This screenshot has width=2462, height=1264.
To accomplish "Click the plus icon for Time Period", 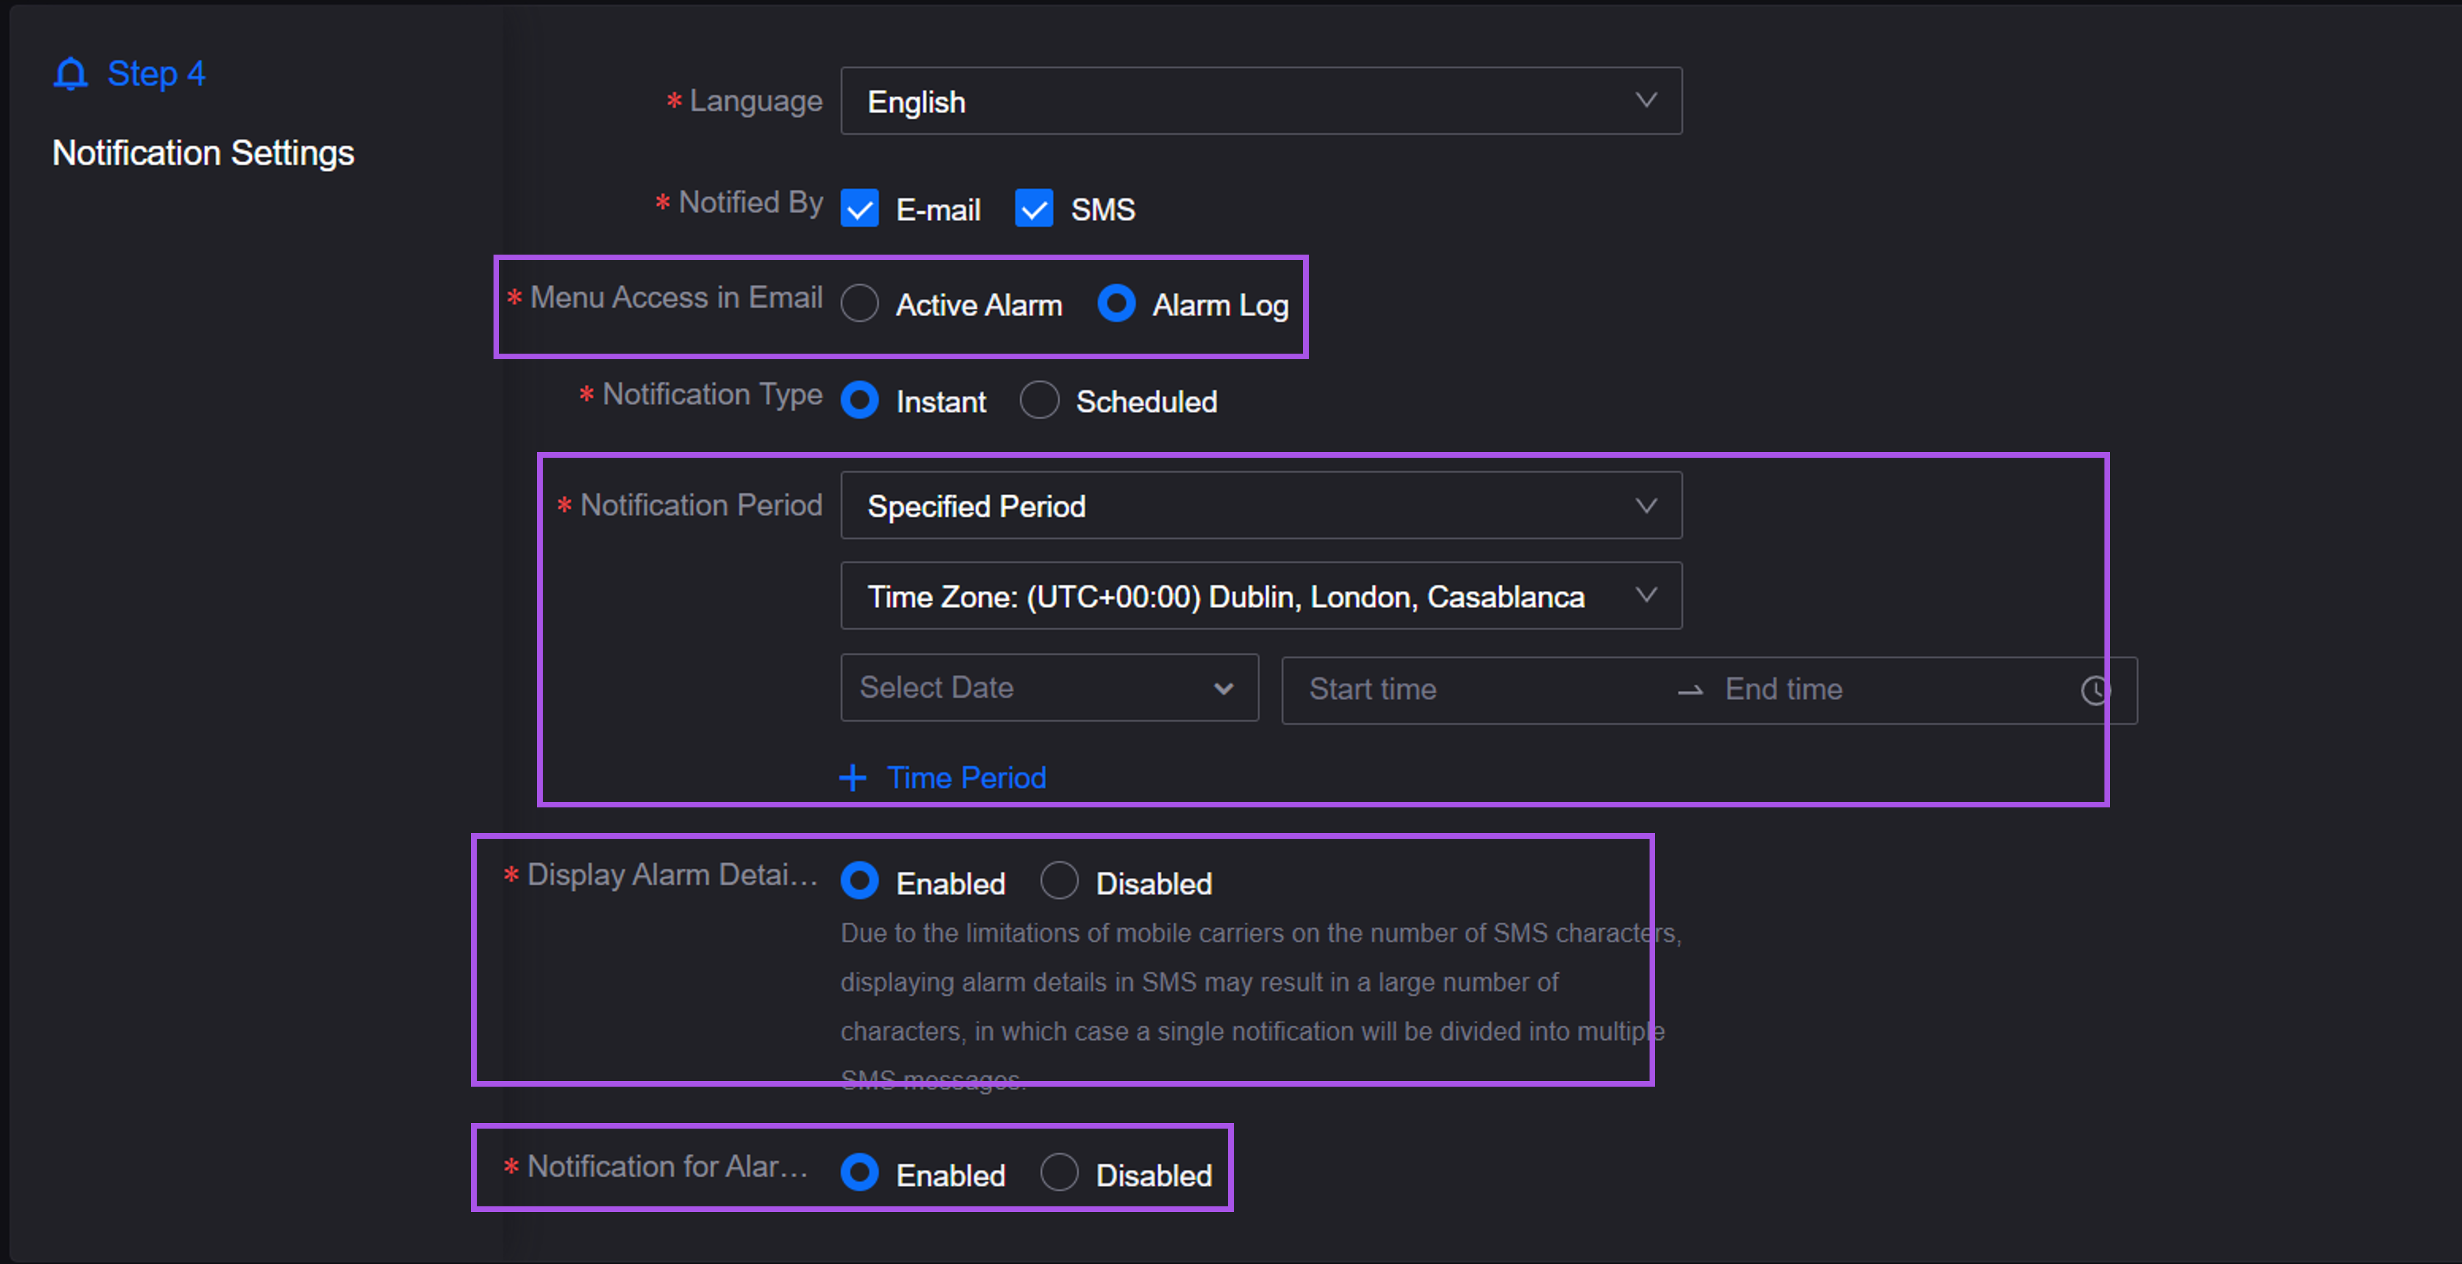I will point(853,778).
